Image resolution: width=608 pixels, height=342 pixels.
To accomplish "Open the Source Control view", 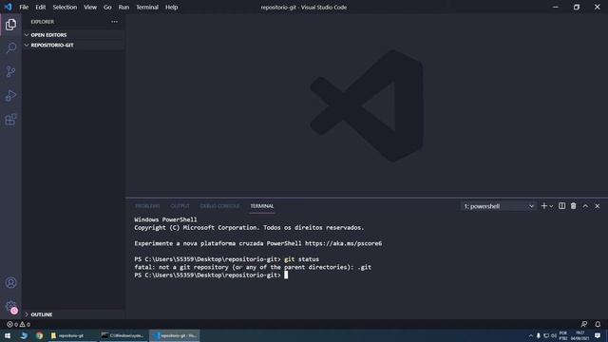I will pos(10,71).
